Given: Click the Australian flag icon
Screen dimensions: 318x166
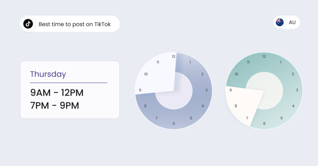Looking at the screenshot, I should click(280, 22).
